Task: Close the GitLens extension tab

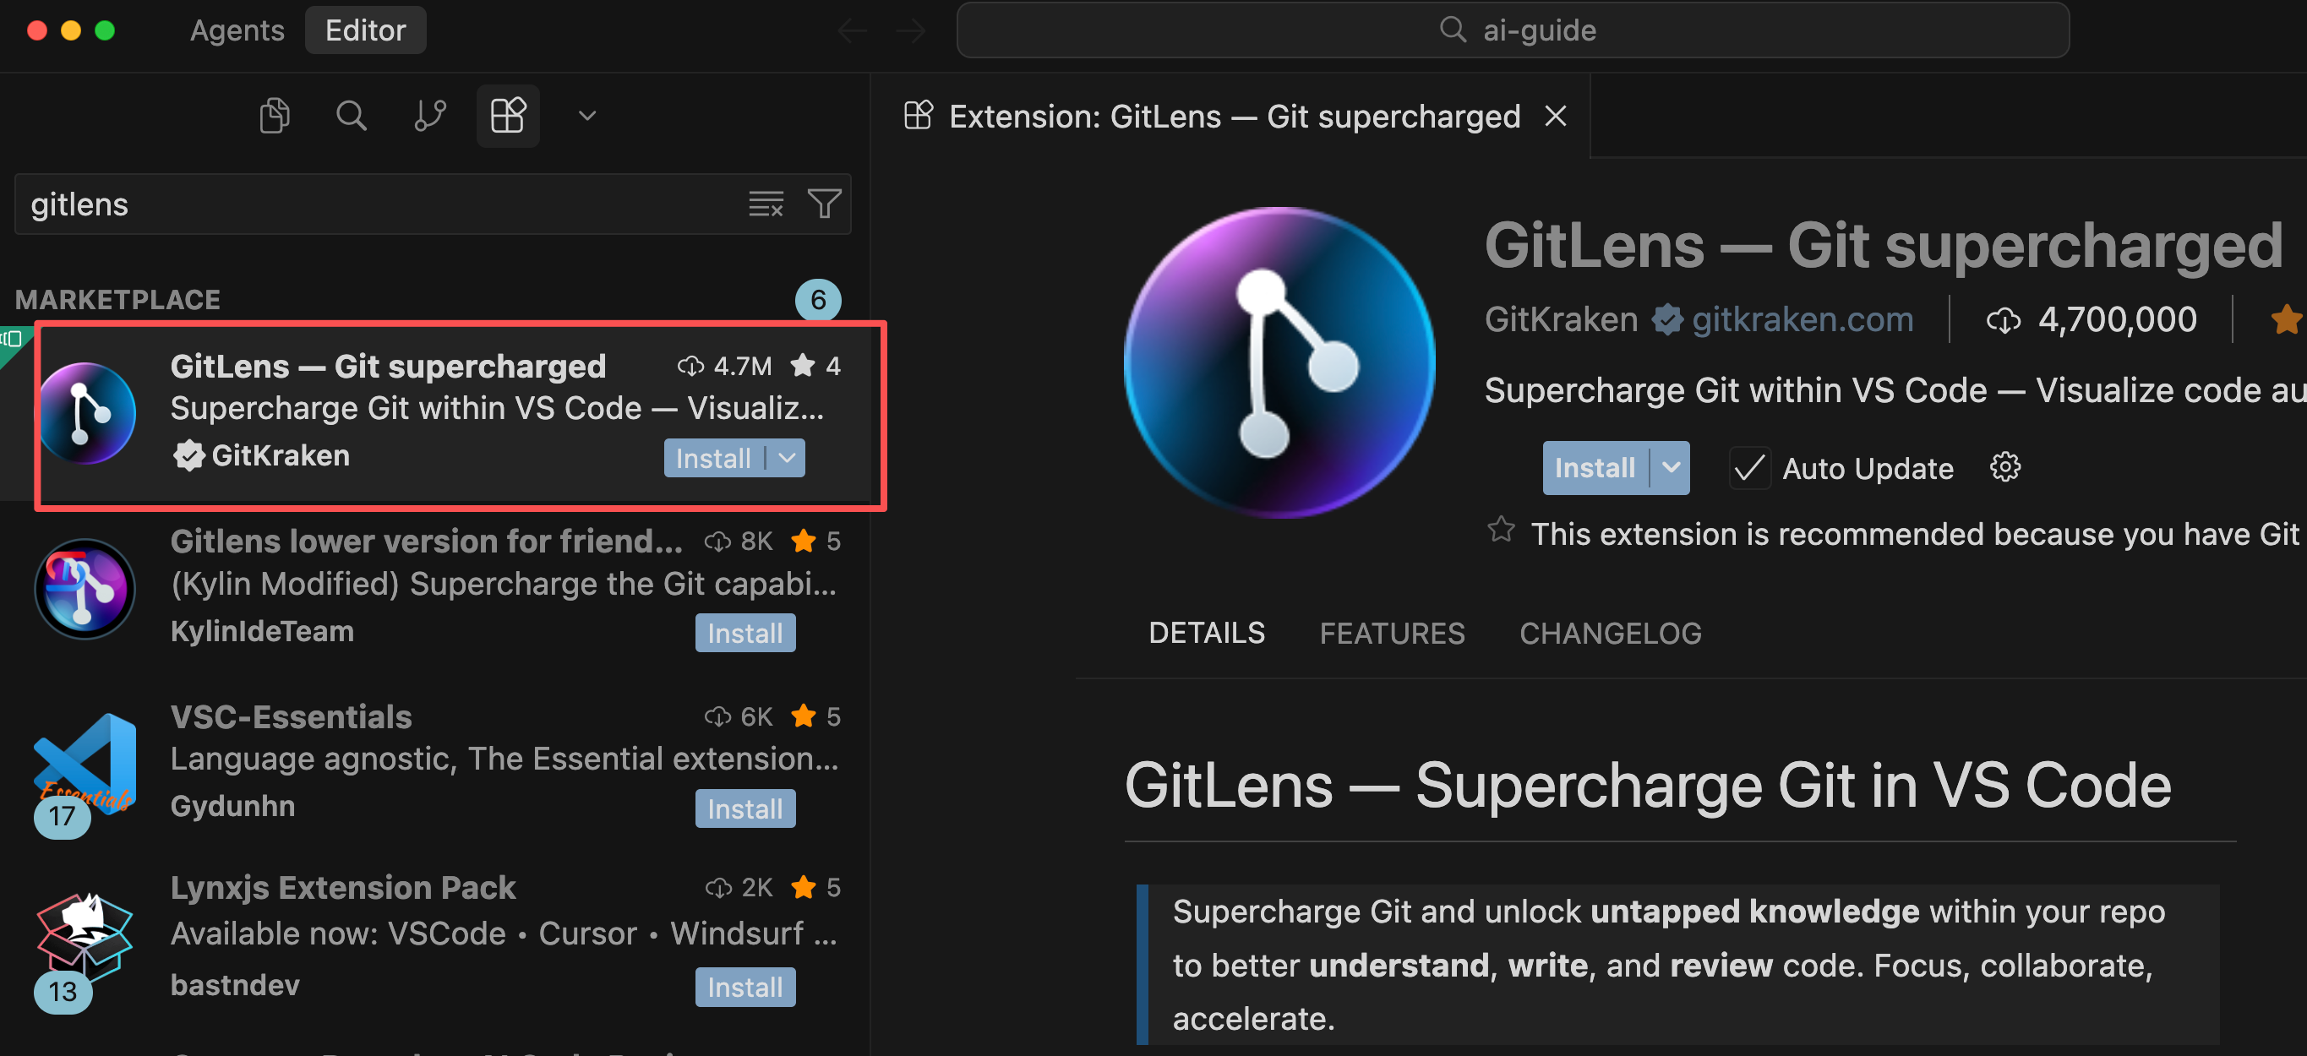Action: pos(1556,117)
